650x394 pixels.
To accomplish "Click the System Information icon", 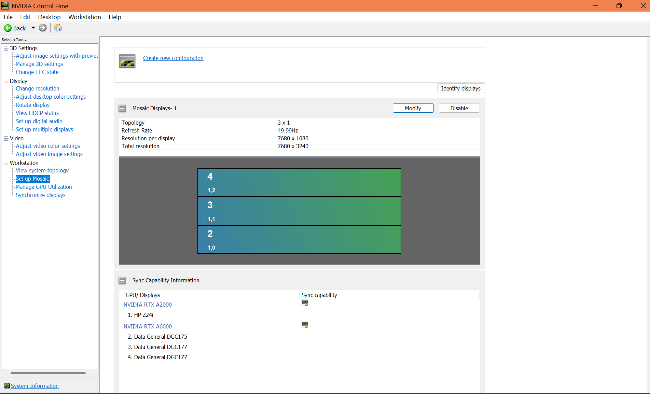I will (x=7, y=386).
